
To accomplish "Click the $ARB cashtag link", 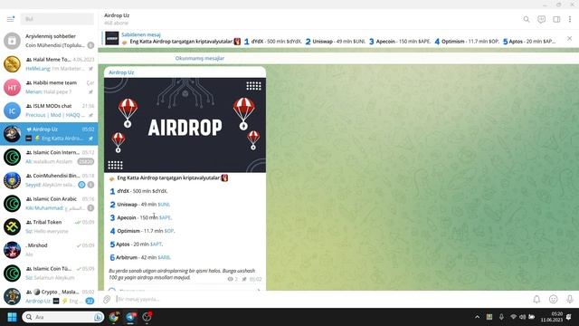I will coord(164,257).
